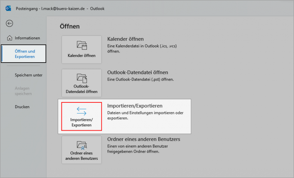The height and width of the screenshot is (178, 294).
Task: Click Anlagen speichern in sidebar
Action: point(23,91)
